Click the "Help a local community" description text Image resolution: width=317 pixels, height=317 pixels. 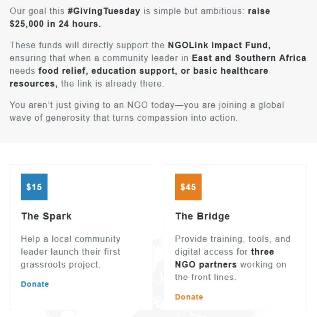point(70,239)
